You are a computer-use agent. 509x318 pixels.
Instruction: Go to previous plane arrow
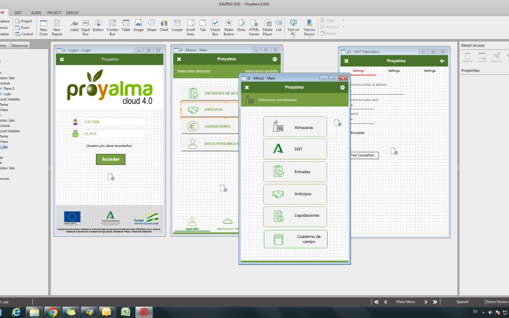(x=386, y=302)
